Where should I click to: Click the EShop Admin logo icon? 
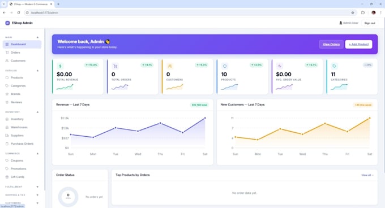point(7,23)
